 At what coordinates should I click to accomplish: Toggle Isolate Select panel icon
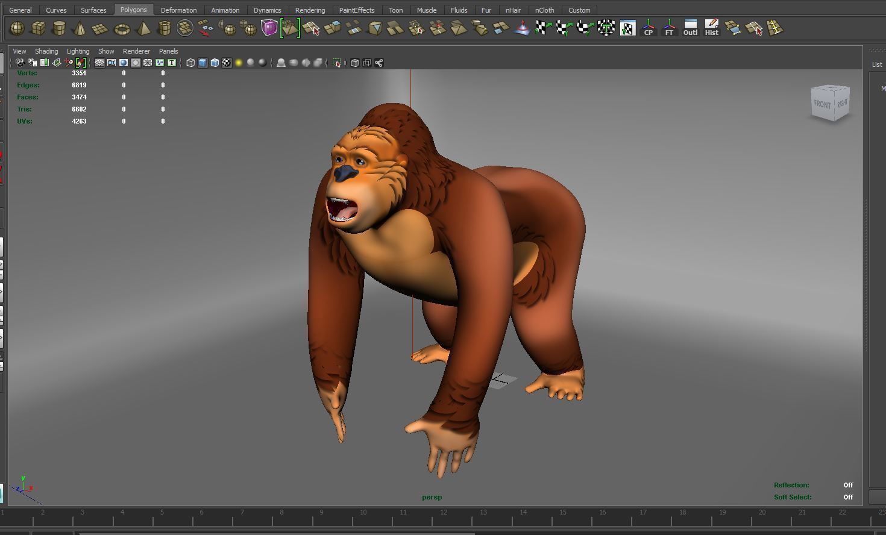click(337, 63)
